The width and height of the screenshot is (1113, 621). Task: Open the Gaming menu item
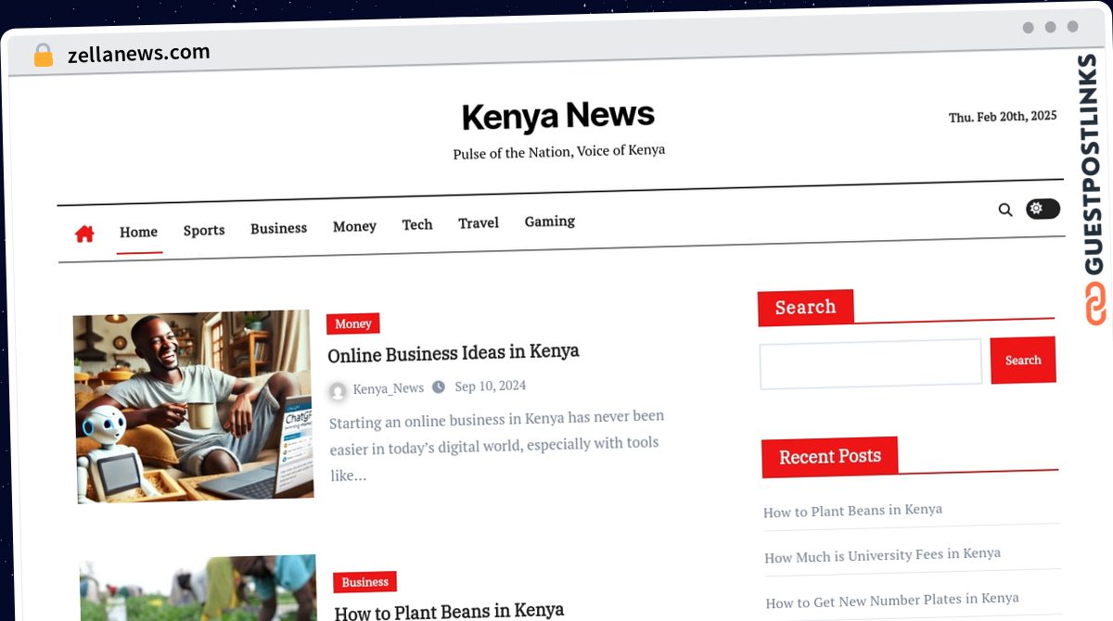(x=550, y=221)
